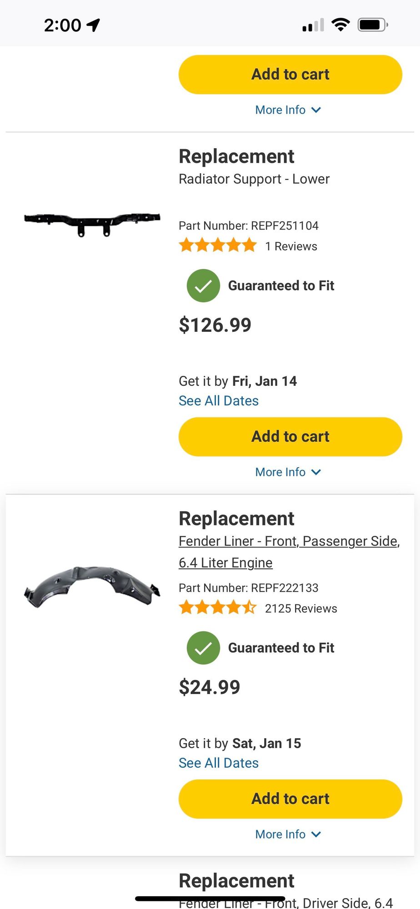This screenshot has width=420, height=909.
Task: Tap the Radiator Support five-star rating
Action: tap(218, 246)
